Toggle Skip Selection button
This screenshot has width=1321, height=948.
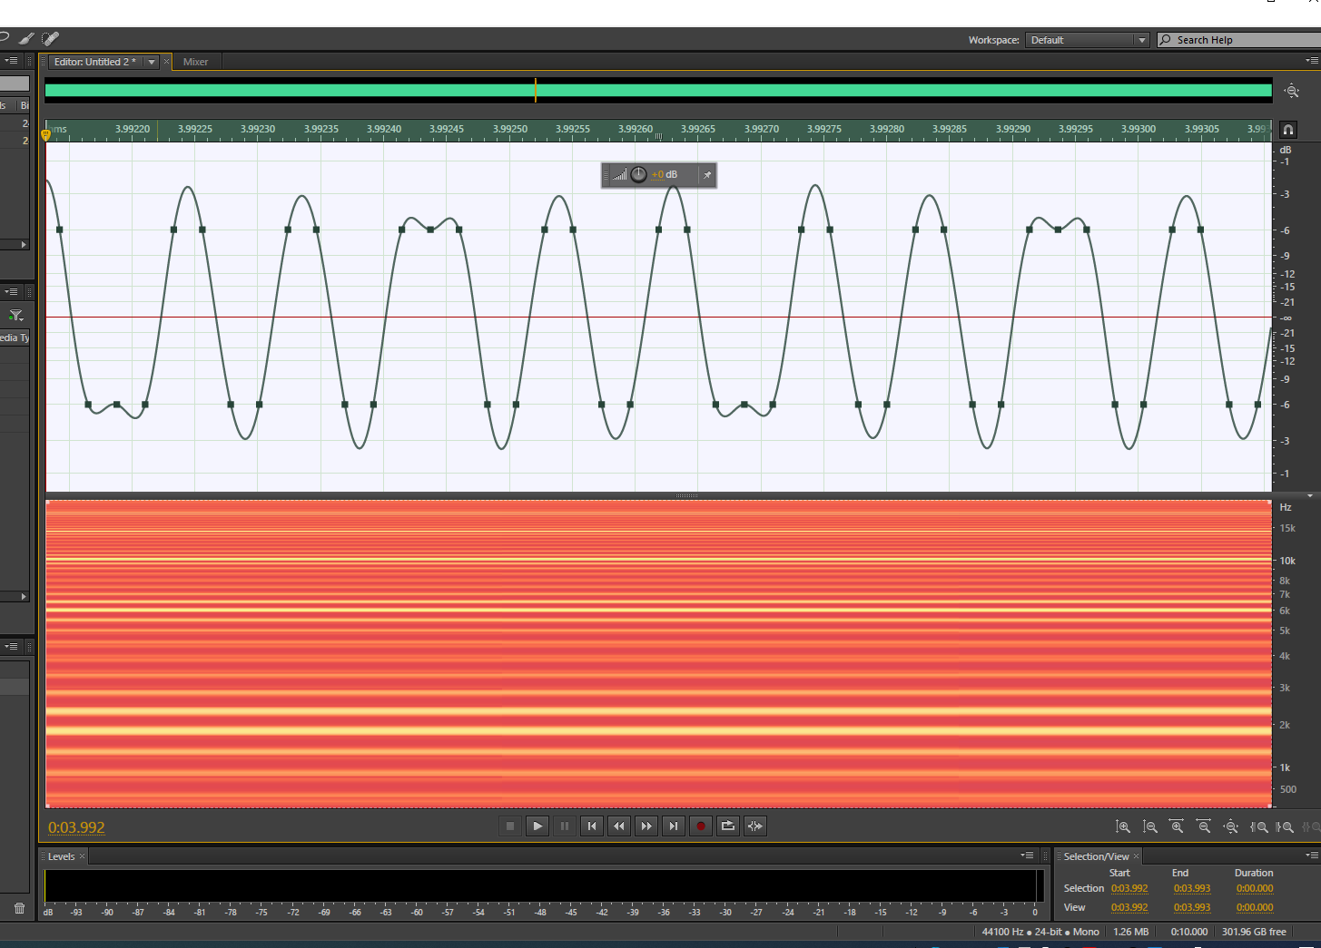pyautogui.click(x=755, y=826)
